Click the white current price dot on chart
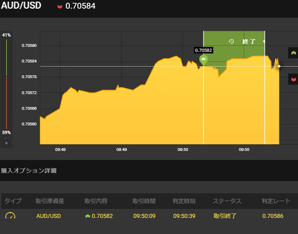The height and width of the screenshot is (234, 298). tap(279, 66)
